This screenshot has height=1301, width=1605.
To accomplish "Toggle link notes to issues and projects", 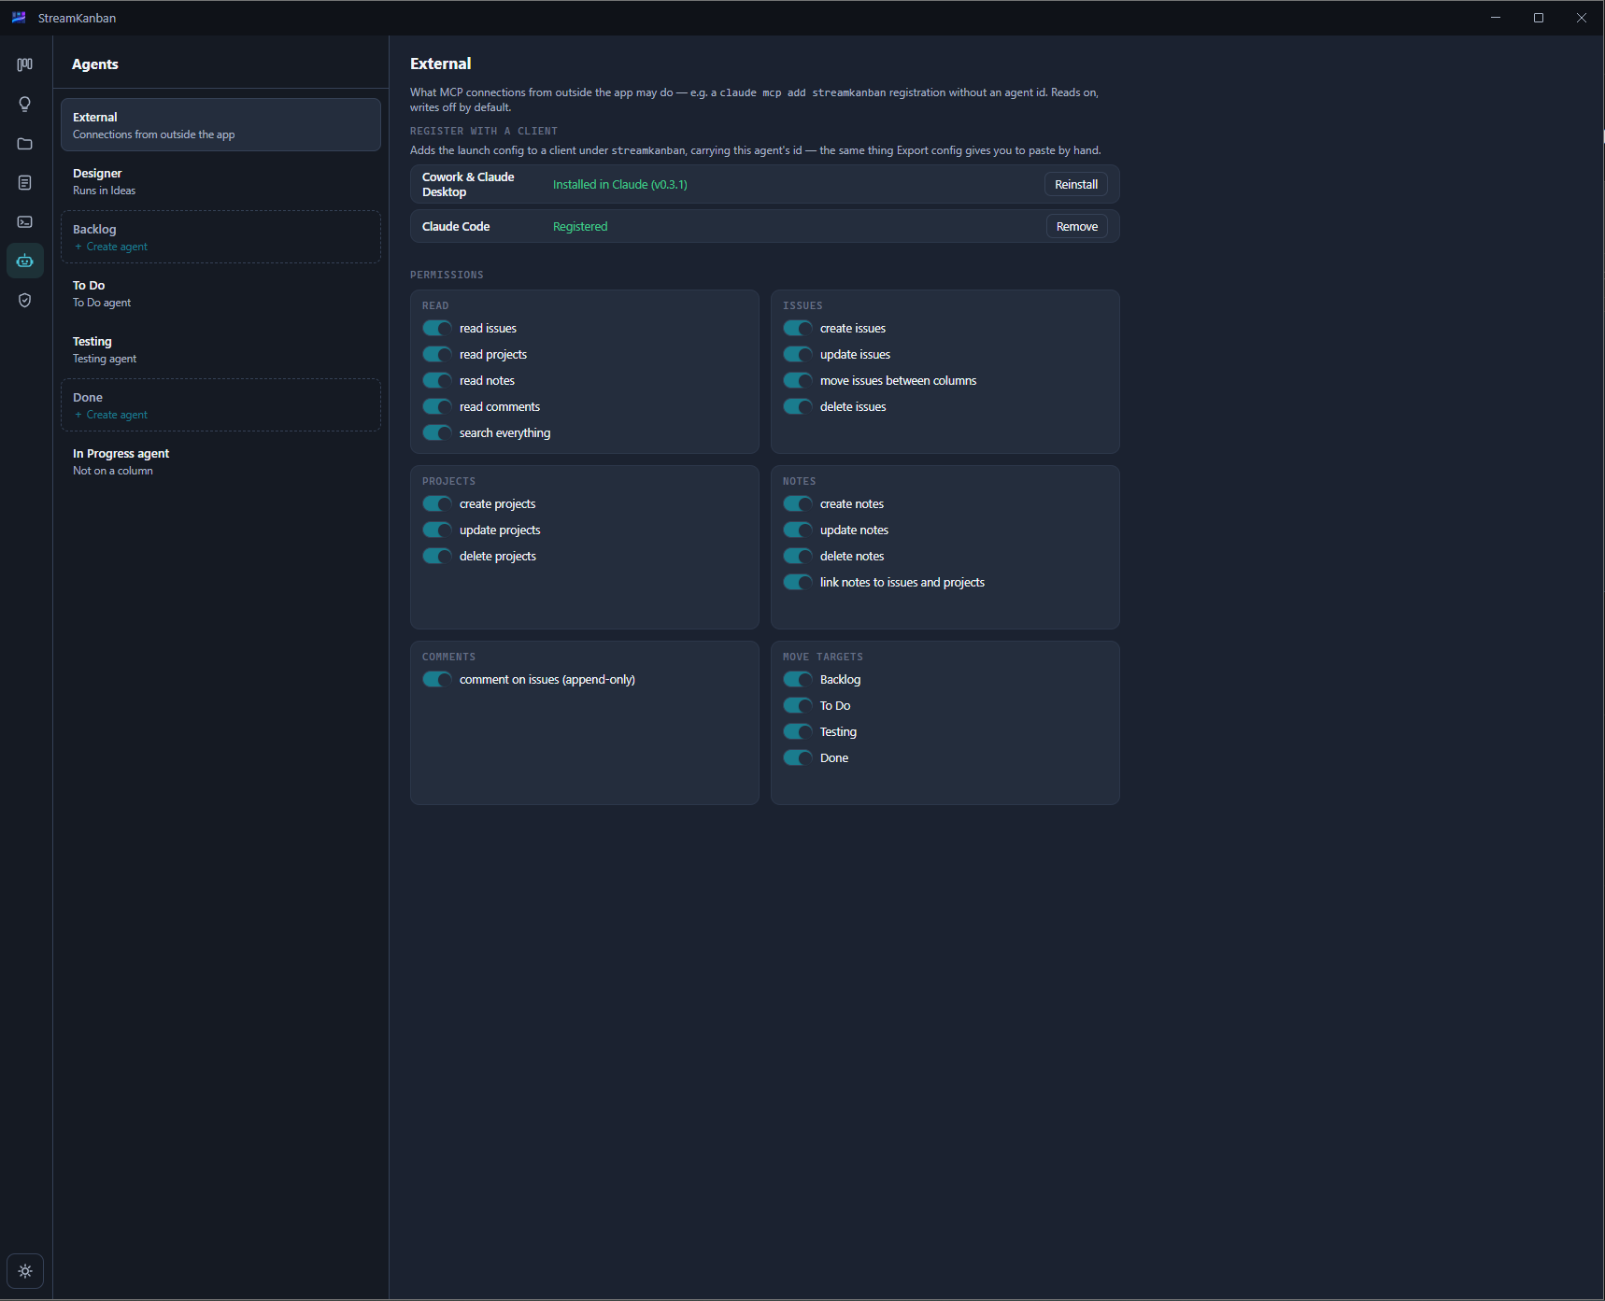I will click(798, 582).
